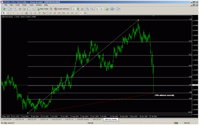Toggle the Chart Shift icon

[102, 9]
